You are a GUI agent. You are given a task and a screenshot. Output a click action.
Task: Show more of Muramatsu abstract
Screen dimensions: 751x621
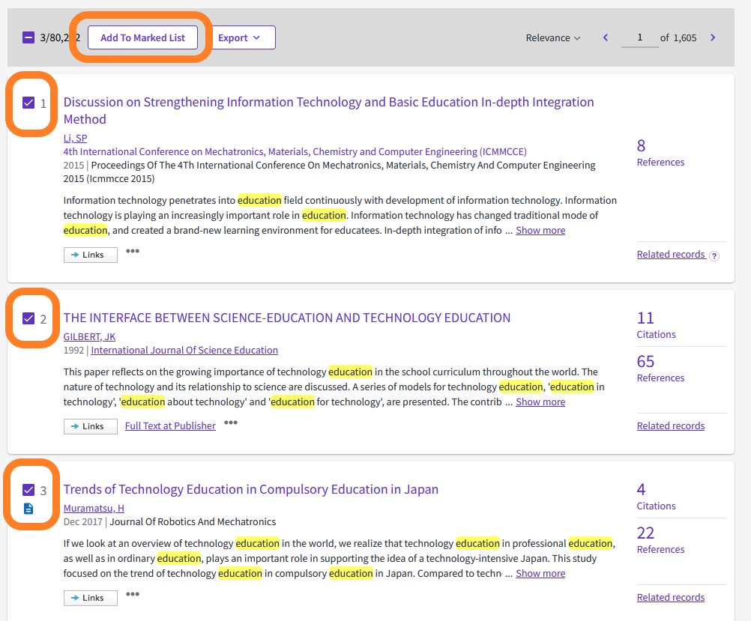click(540, 574)
